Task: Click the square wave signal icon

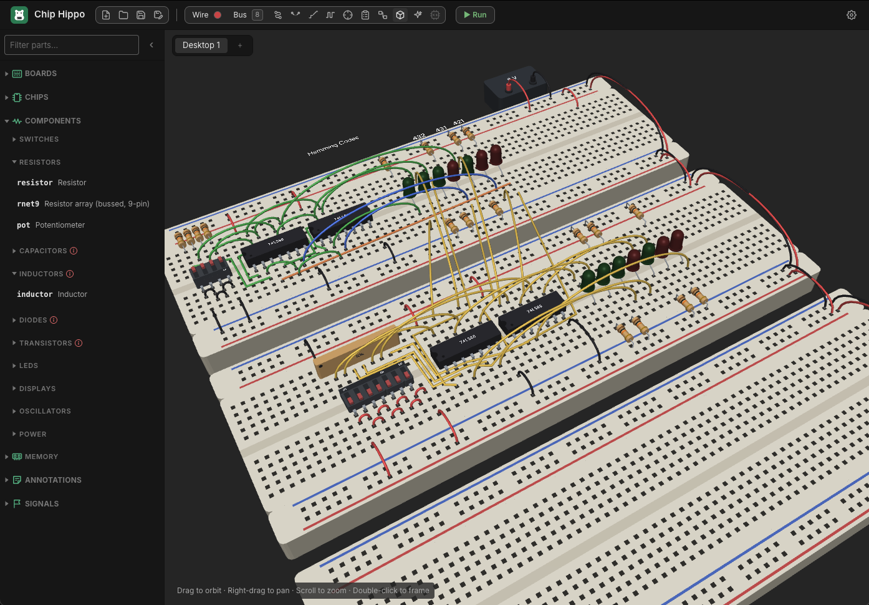Action: click(330, 15)
